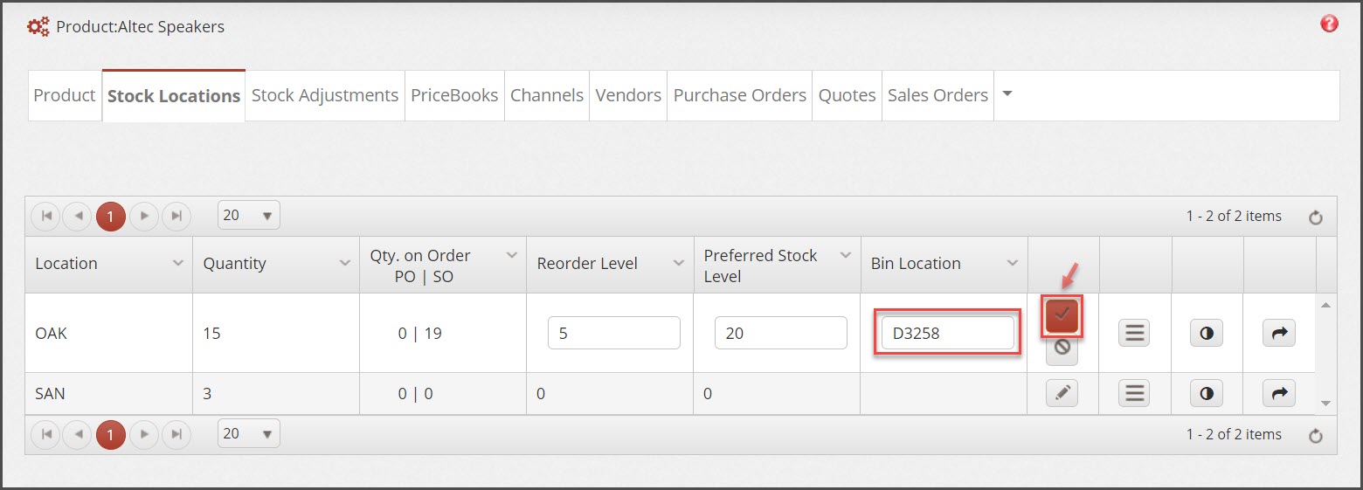
Task: Click the quantity 3 cell
Action: click(276, 394)
